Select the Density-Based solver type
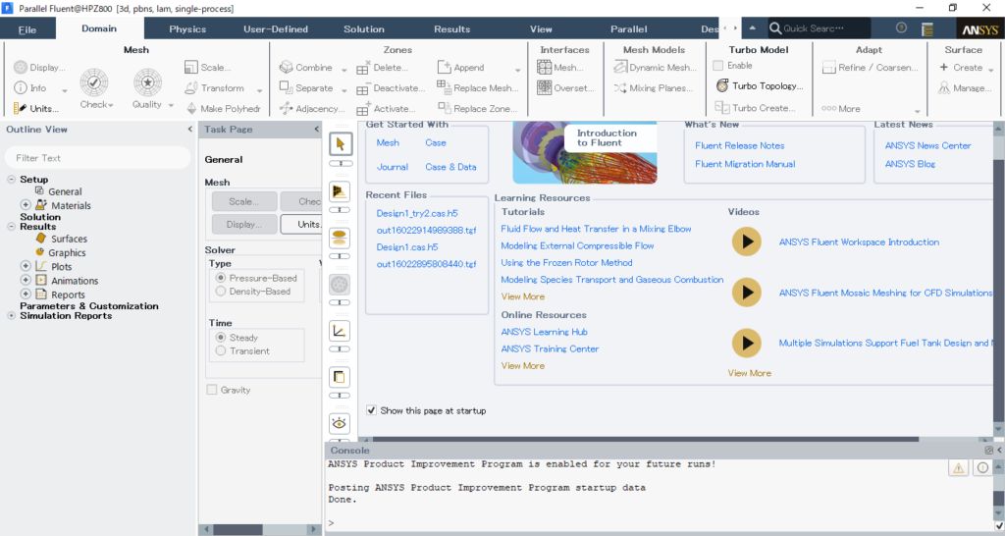1005x536 pixels. (221, 292)
